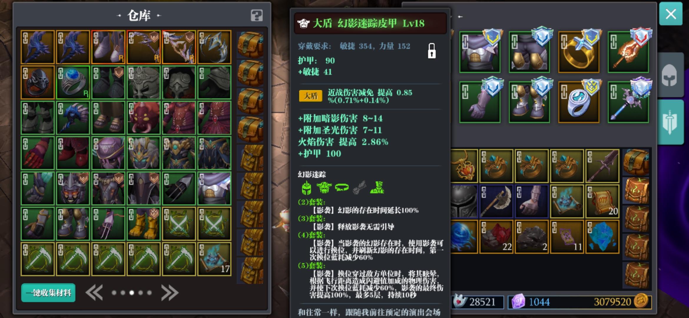Click the 一键收集材料 button
Screen dimensions: 689x318
pos(48,293)
